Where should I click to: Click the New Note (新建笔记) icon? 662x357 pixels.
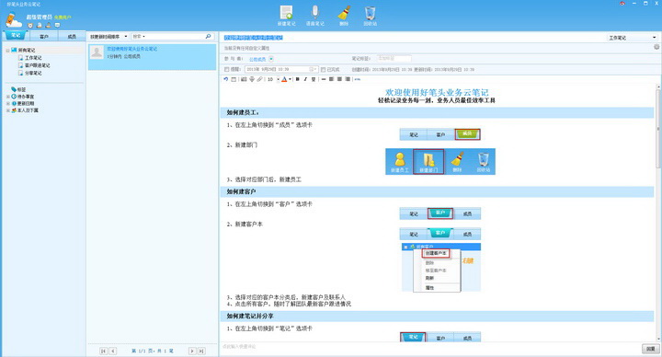[286, 16]
